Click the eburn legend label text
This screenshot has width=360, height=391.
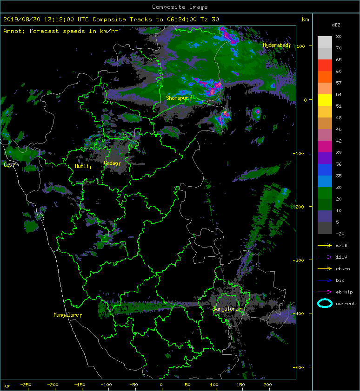(x=343, y=268)
